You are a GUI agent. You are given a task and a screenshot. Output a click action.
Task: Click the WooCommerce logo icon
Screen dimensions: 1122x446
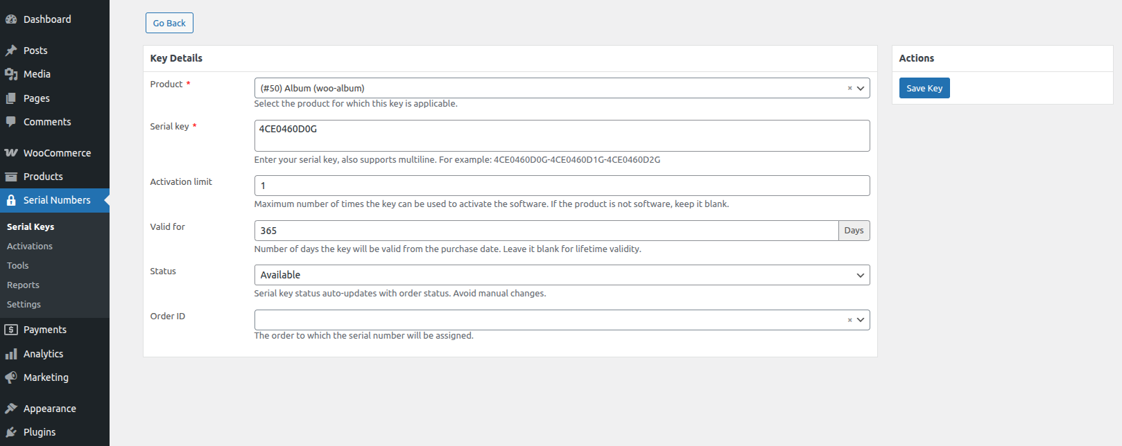(11, 153)
